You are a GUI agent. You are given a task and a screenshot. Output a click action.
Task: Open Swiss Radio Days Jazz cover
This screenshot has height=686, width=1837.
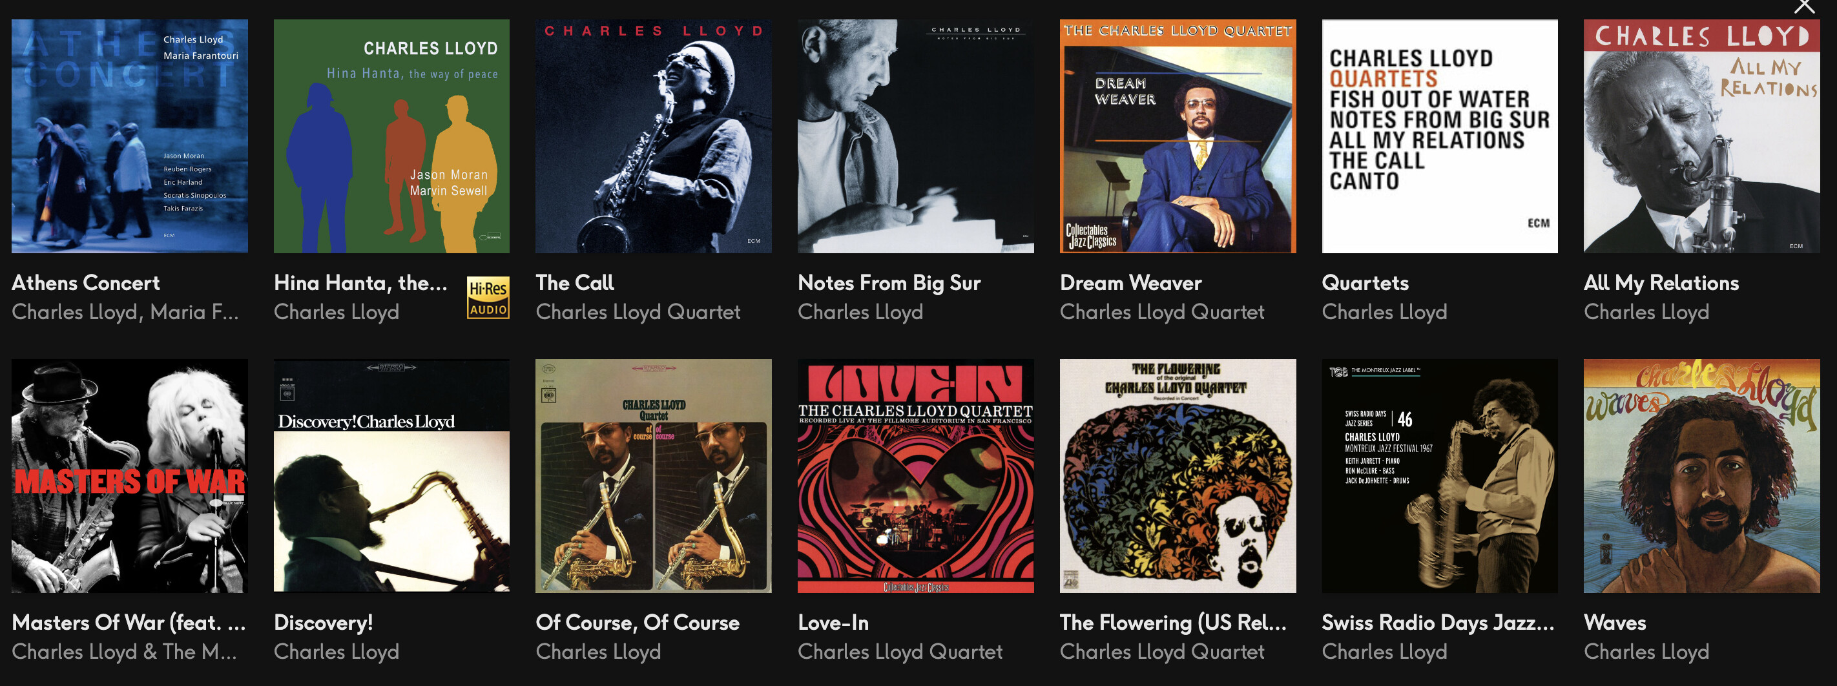coord(1440,475)
